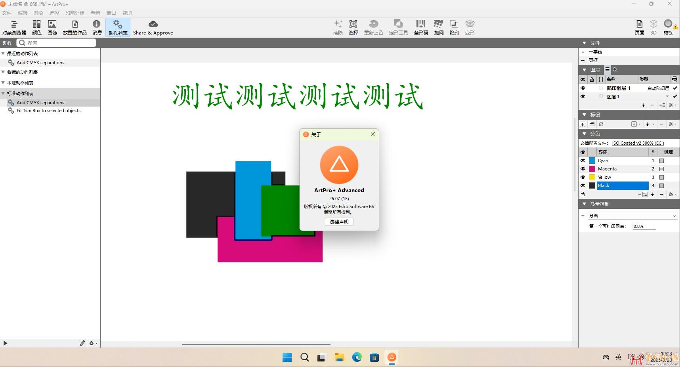Click the convert-separation icon beside the plus
This screenshot has width=680, height=367.
(643, 194)
